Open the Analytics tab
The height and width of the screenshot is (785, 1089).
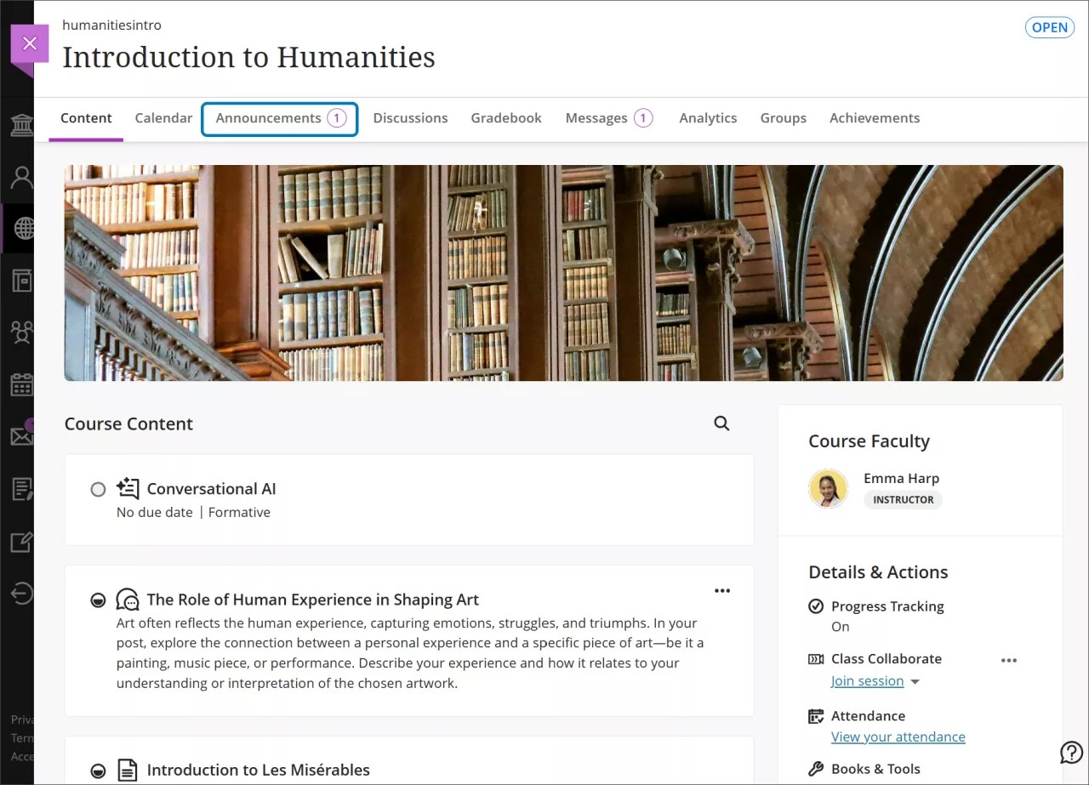click(708, 117)
